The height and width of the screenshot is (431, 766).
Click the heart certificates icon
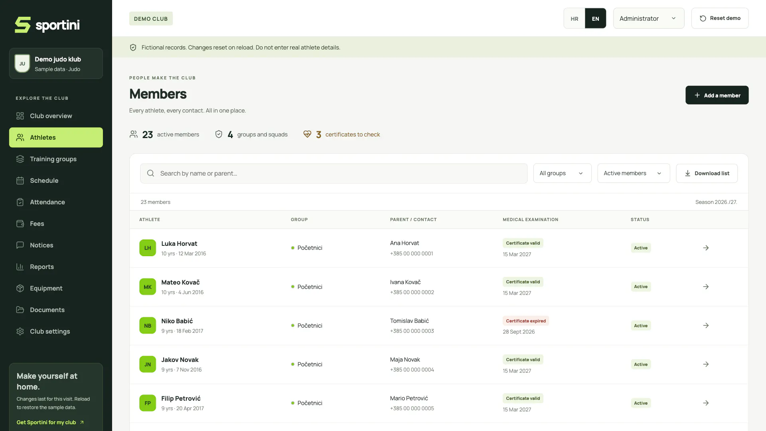[307, 134]
